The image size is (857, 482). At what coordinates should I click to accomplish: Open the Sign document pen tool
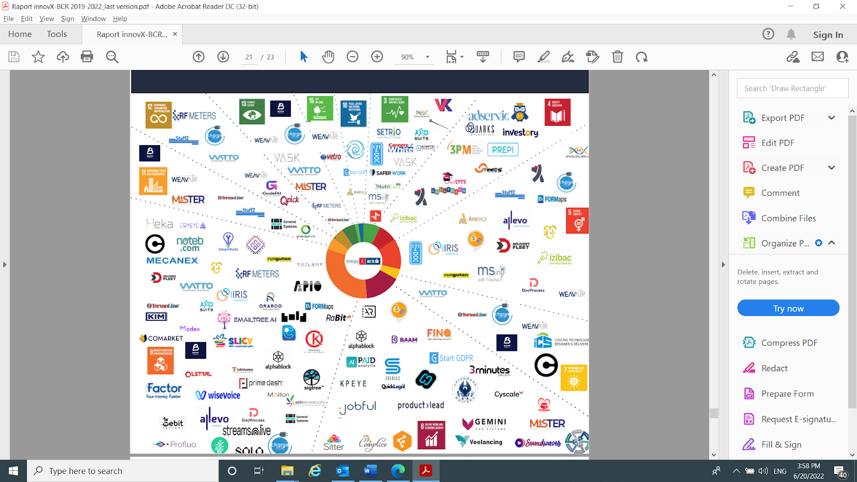coord(568,57)
